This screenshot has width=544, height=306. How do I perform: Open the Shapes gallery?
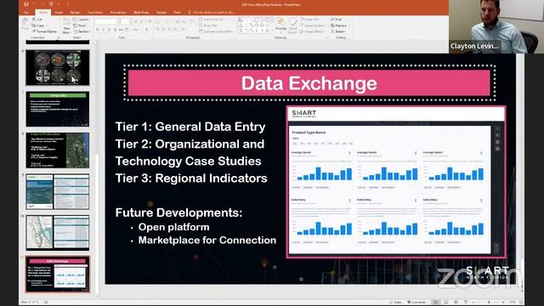tap(256, 25)
